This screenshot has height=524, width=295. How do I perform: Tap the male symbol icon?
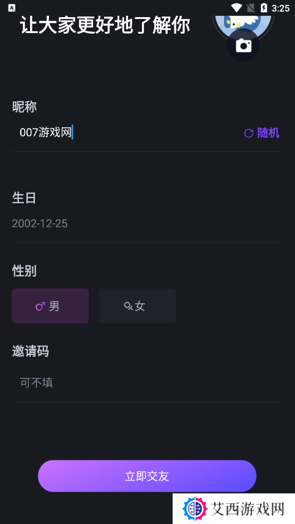(x=40, y=306)
